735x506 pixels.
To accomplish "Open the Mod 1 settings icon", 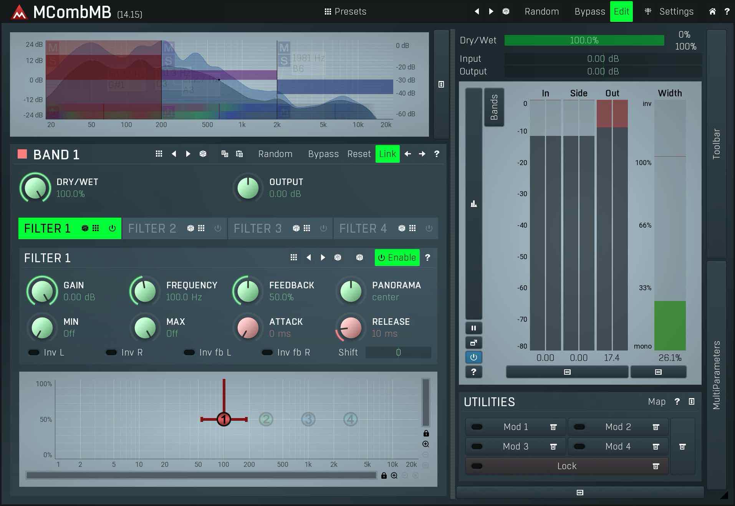I will [553, 427].
